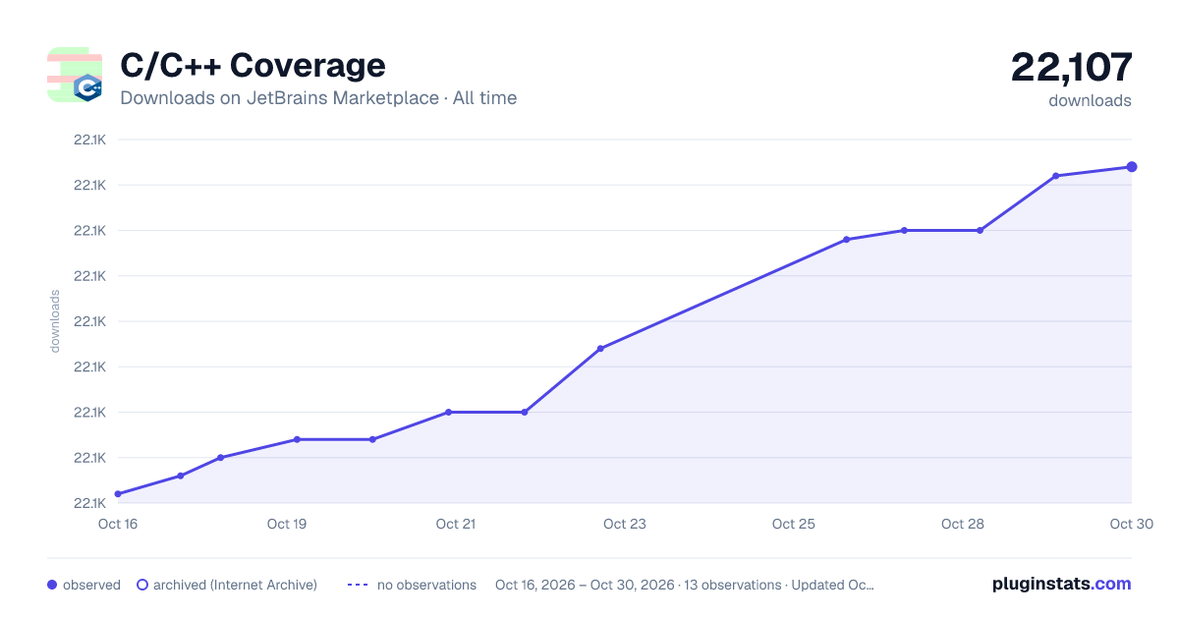Click the observed legend marker
The height and width of the screenshot is (619, 1179).
(52, 585)
